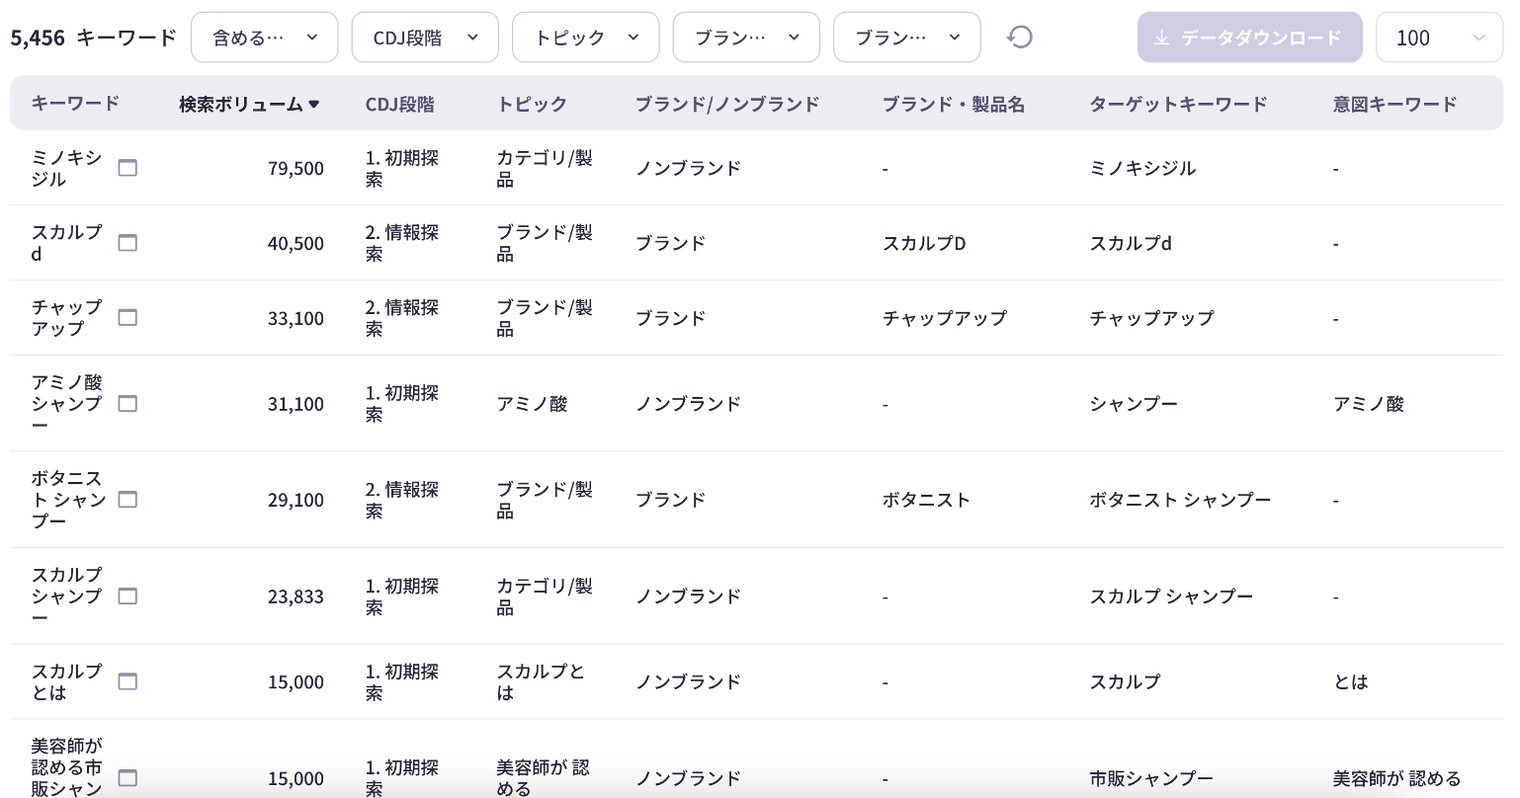
Task: Open the 含める filter dropdown
Action: pyautogui.click(x=264, y=38)
